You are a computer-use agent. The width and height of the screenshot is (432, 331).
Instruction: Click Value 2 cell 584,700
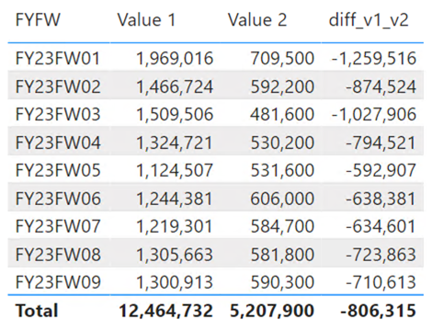click(282, 226)
